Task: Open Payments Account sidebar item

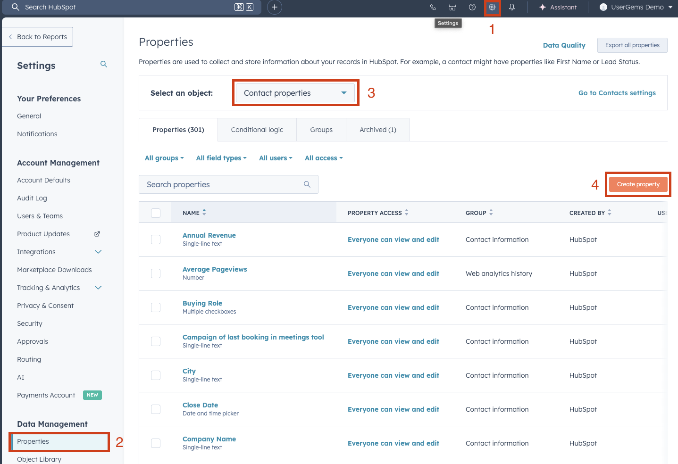Action: [46, 395]
